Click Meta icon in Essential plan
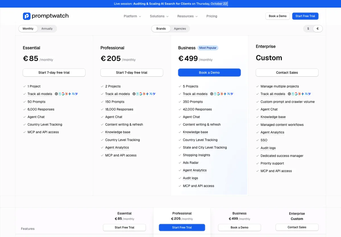Screen dimensions: 341x237 pos(73,94)
